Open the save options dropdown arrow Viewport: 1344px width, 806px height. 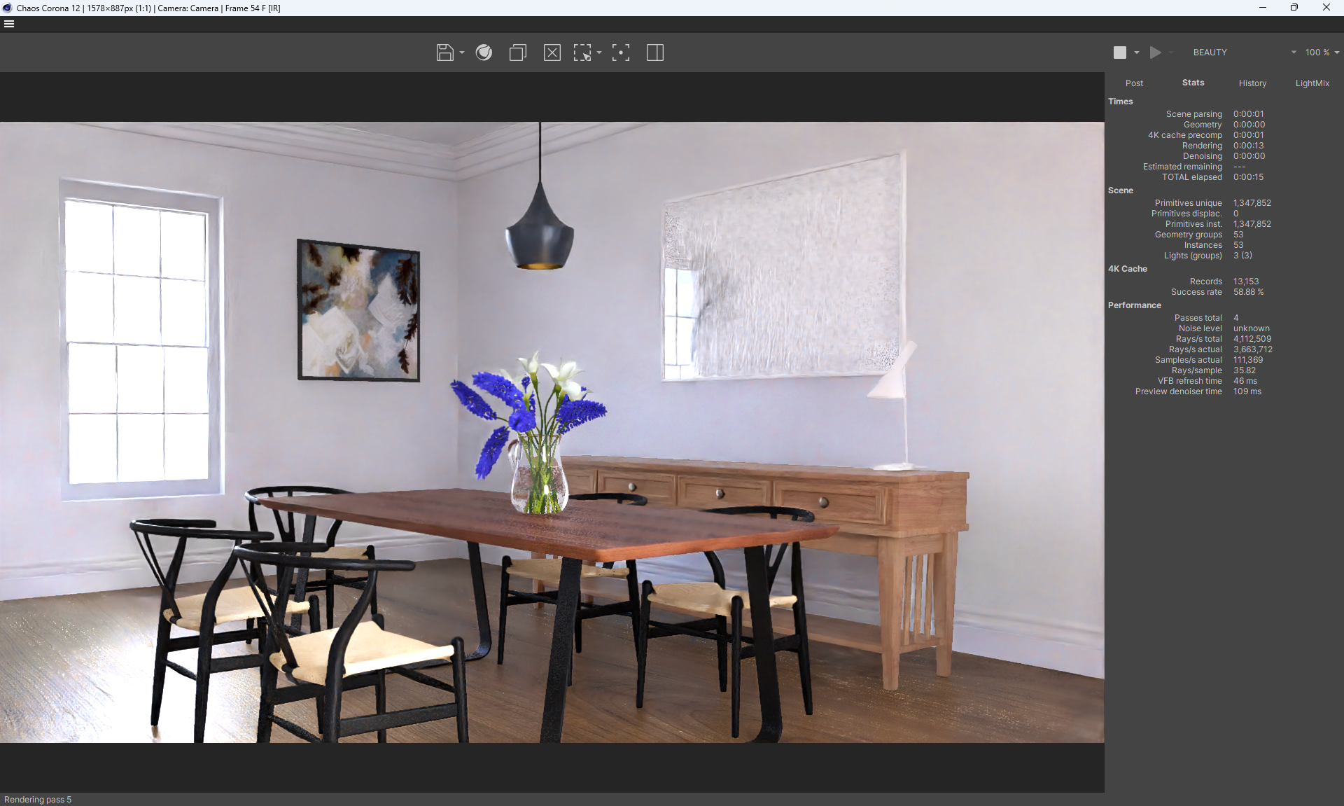click(462, 53)
